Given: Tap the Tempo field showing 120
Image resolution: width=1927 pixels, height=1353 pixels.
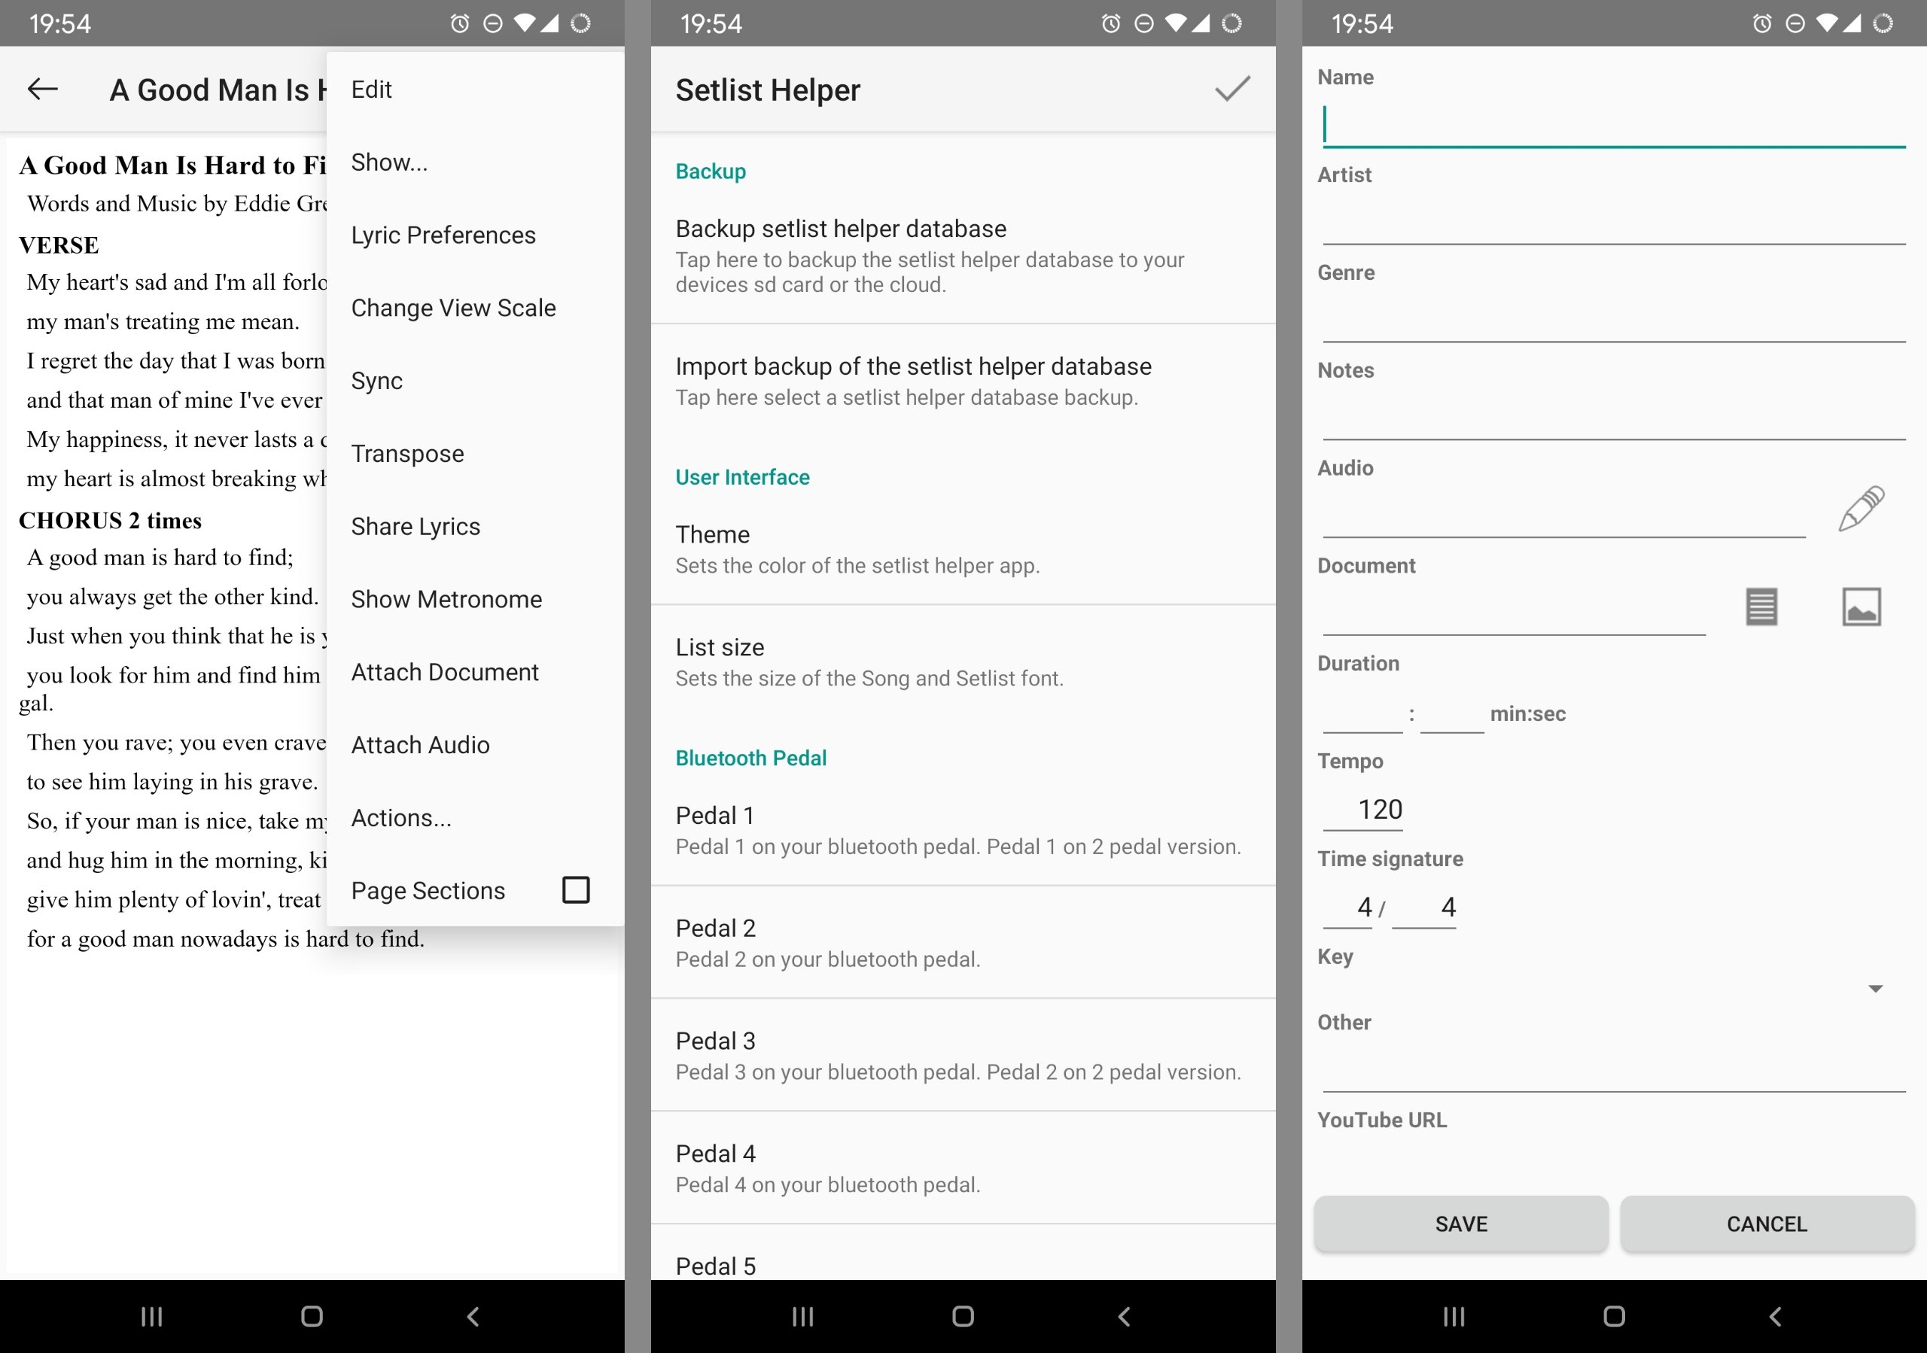Looking at the screenshot, I should pos(1378,810).
